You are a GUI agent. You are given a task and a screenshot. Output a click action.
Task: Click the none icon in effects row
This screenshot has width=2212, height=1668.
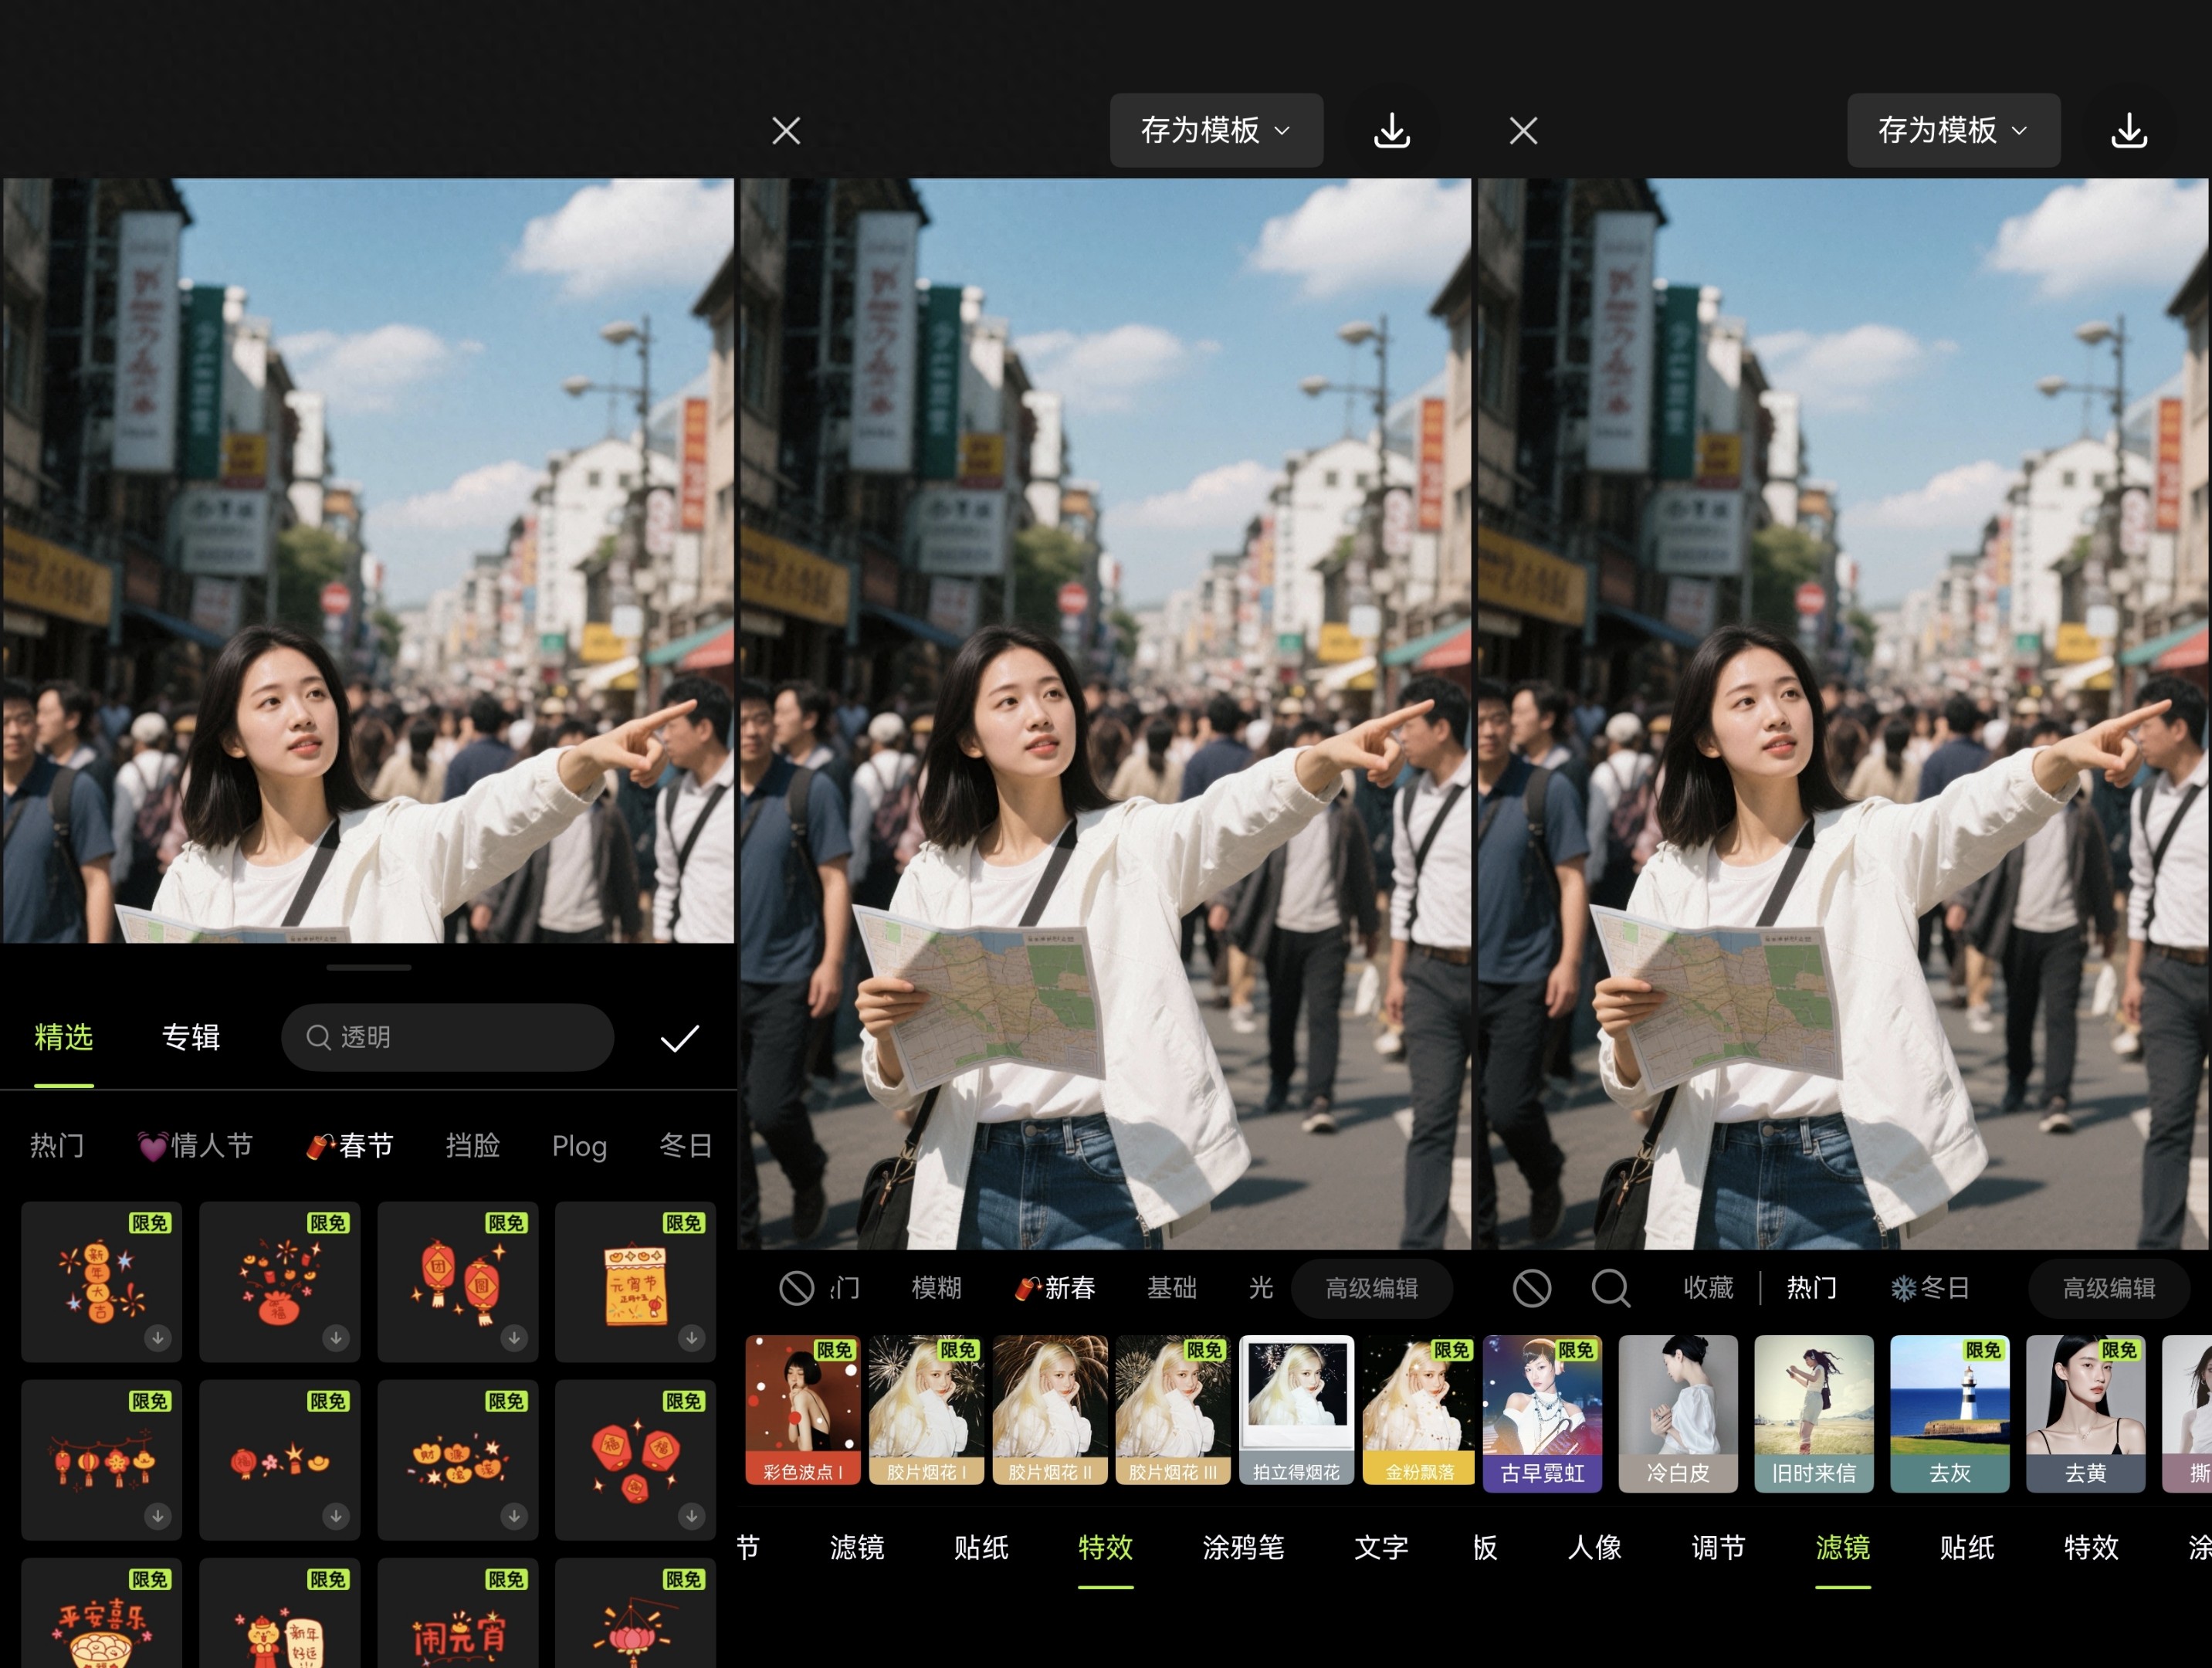coord(796,1288)
